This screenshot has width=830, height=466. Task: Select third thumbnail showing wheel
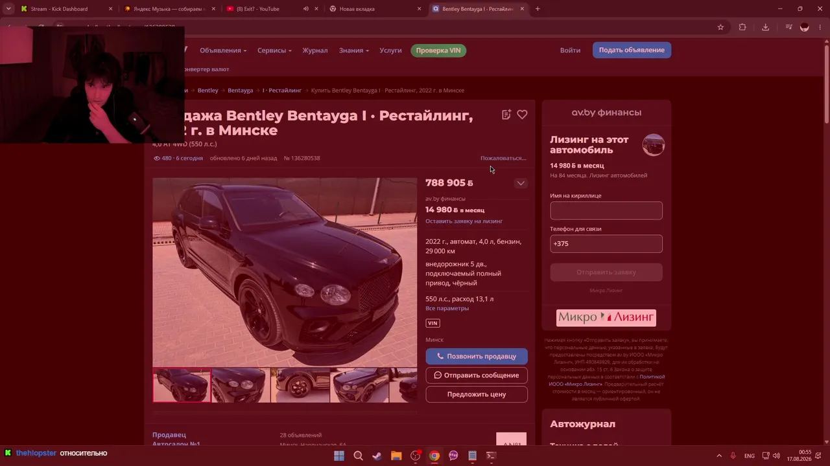point(300,385)
